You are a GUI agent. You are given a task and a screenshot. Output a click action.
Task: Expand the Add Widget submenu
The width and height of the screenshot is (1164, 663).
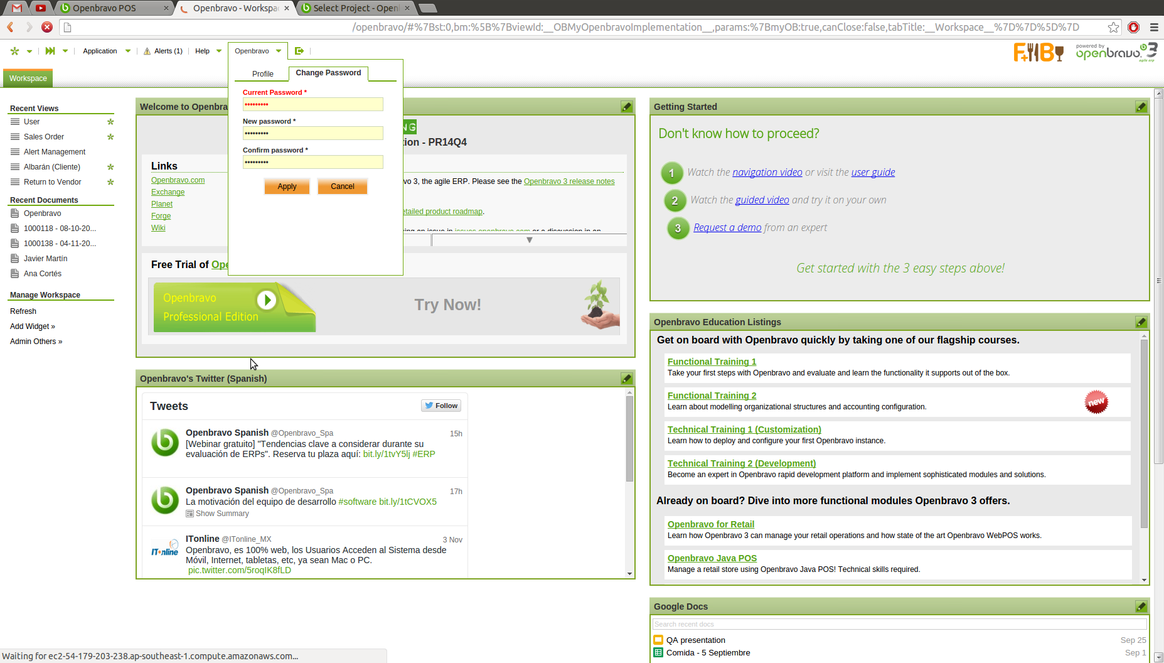pos(33,326)
